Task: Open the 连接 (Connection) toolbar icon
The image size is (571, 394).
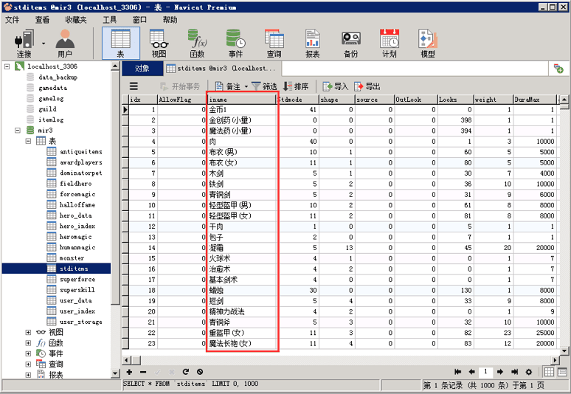Action: click(24, 43)
